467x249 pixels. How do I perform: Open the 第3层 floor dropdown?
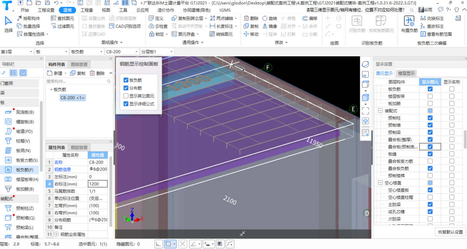point(17,51)
